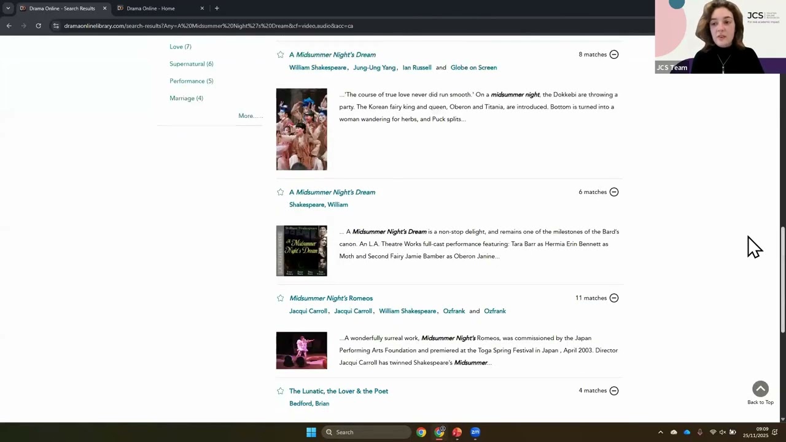Open the Windows Start menu
The width and height of the screenshot is (786, 442).
[311, 432]
